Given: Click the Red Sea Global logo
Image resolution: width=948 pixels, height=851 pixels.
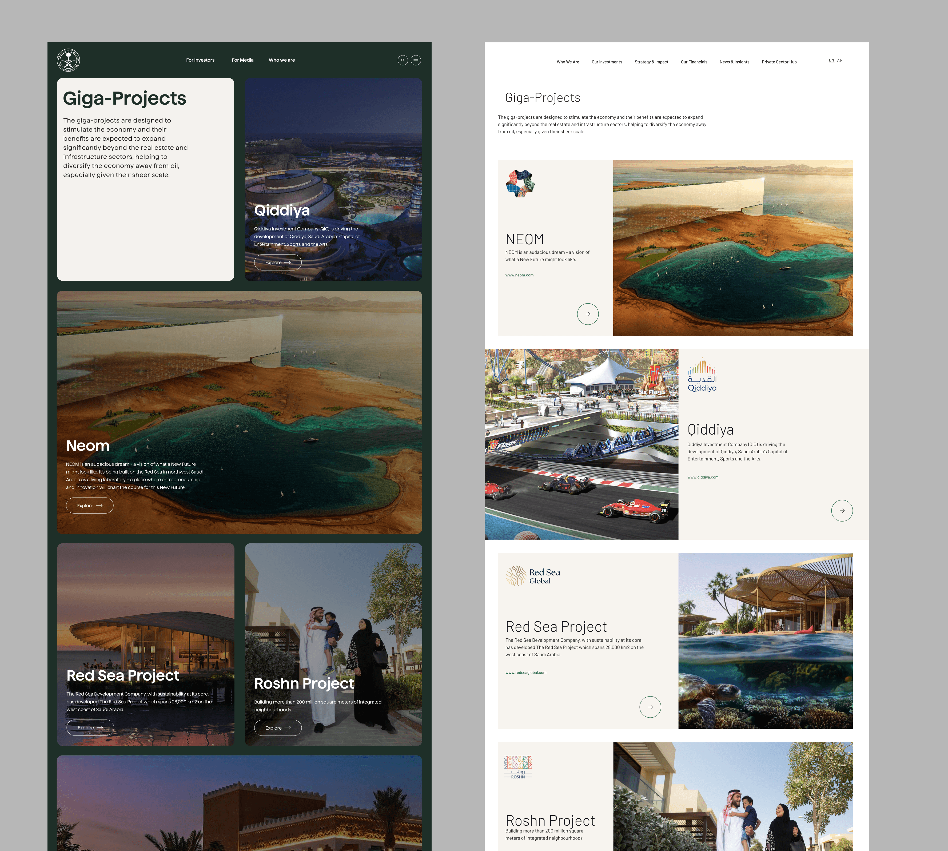Looking at the screenshot, I should [x=533, y=576].
